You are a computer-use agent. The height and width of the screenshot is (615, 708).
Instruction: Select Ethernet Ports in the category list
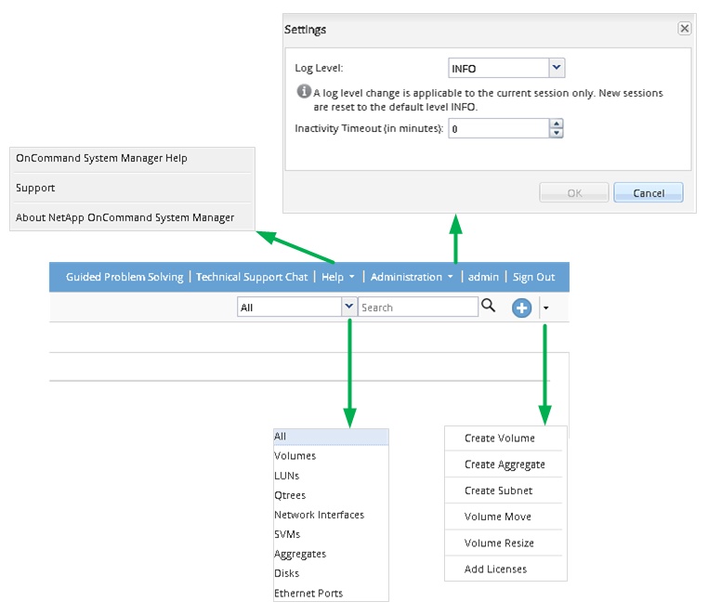pyautogui.click(x=331, y=593)
